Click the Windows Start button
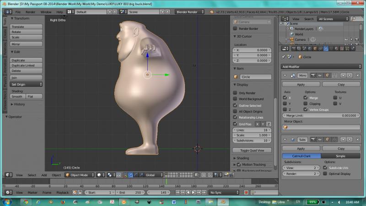Image resolution: width=366 pixels, height=206 pixels. (7, 201)
